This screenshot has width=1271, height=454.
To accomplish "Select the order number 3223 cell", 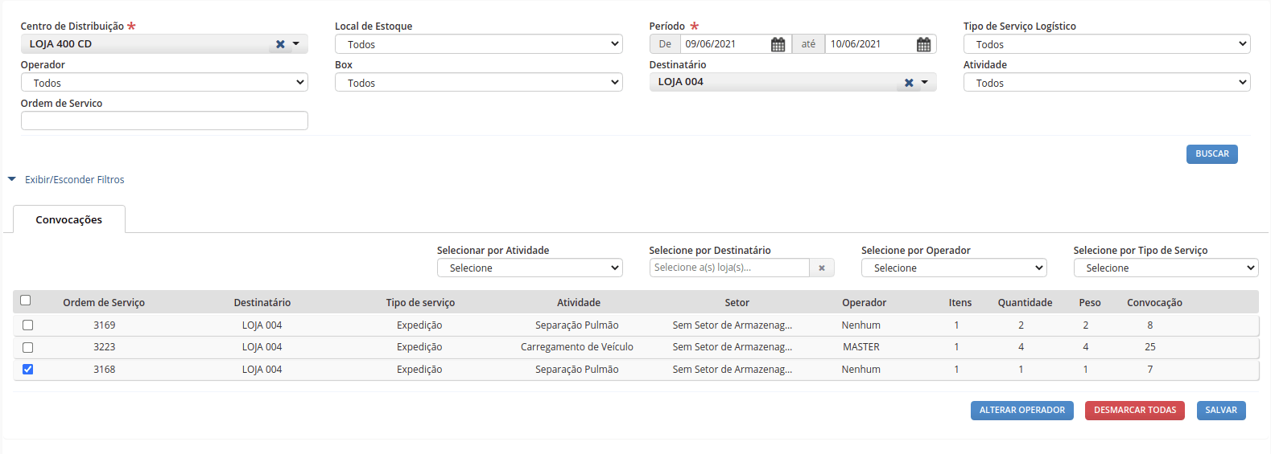I will click(x=105, y=347).
